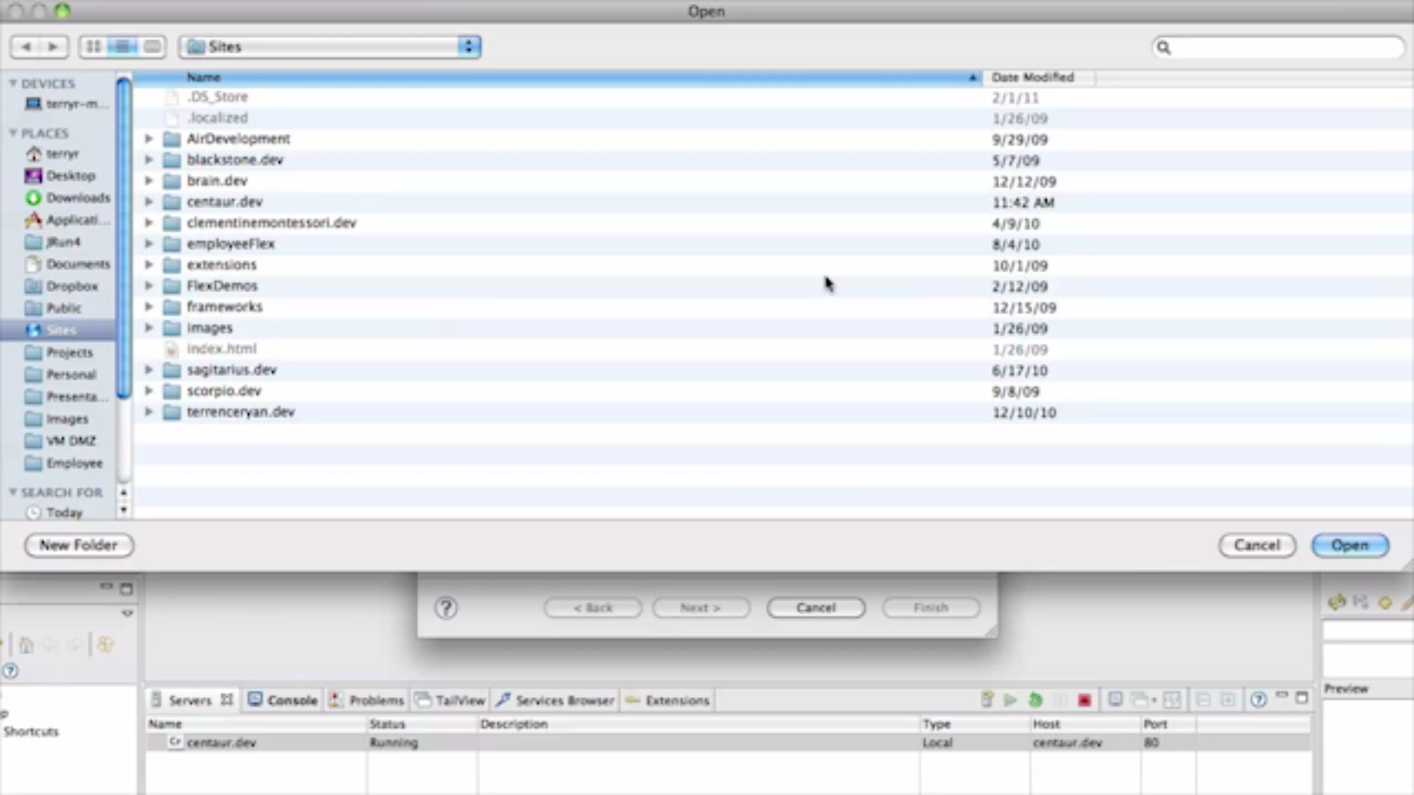Click the Servers panel help question mark icon

tap(1258, 700)
